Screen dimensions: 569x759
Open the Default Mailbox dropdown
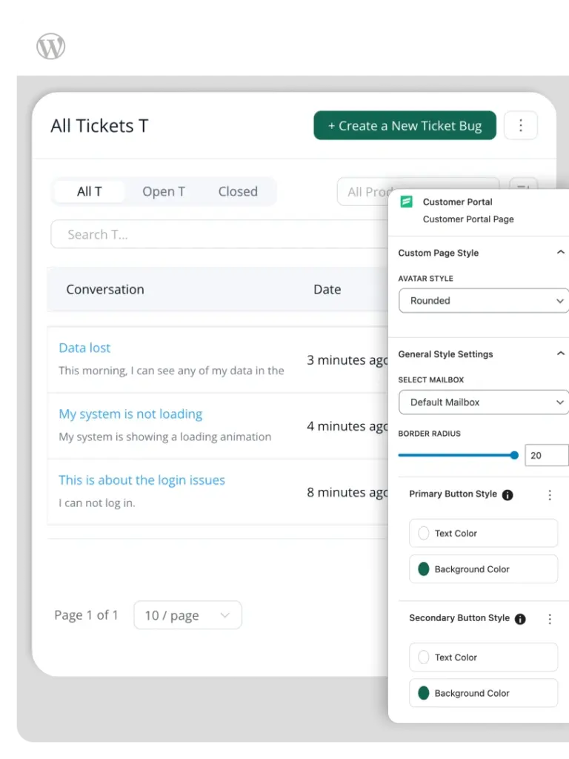click(483, 402)
